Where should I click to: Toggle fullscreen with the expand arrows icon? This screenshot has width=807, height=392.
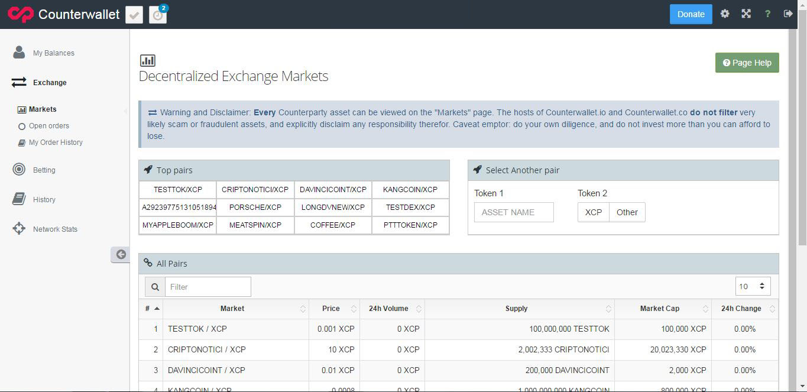pyautogui.click(x=746, y=14)
